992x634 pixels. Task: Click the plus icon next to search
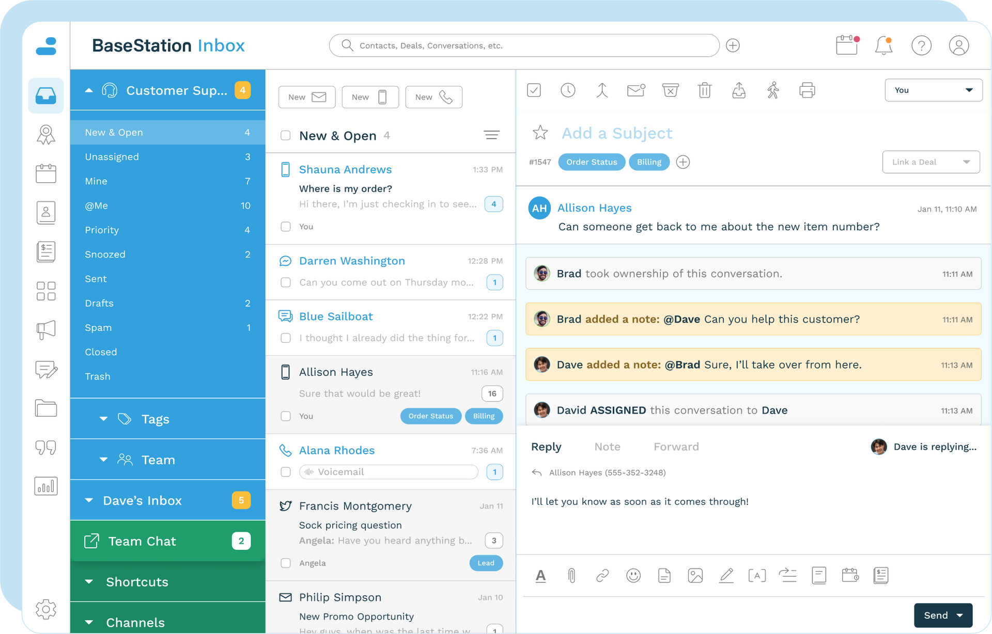(x=733, y=45)
